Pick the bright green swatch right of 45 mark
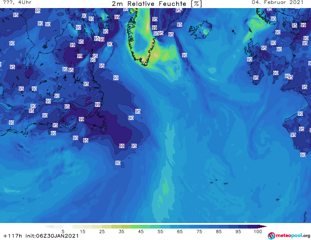Viewport: 311px width, 240px height. pos(146,226)
